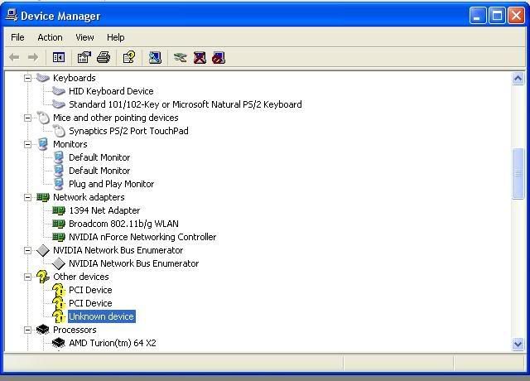Collapse NVIDIA Network Bus Enumerator parent node

click(x=27, y=250)
